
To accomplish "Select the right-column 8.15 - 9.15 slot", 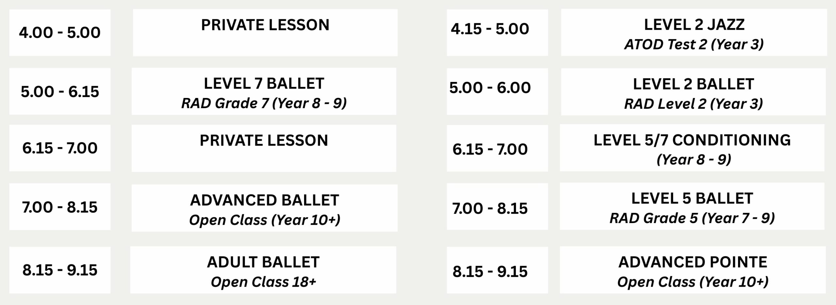I will click(497, 270).
